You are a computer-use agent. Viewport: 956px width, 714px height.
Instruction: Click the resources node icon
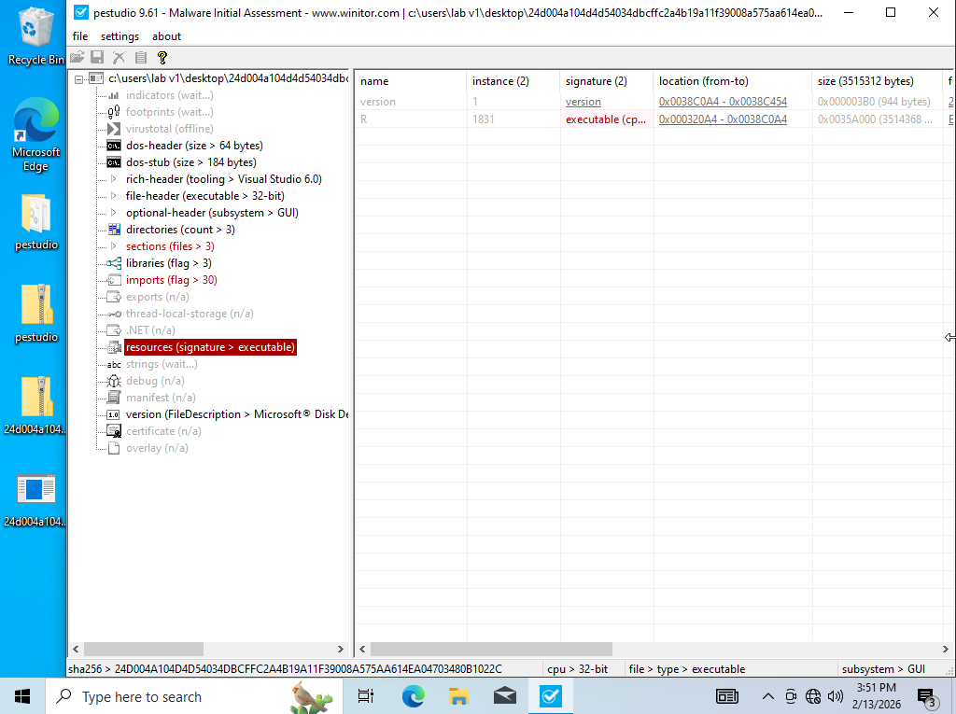(114, 347)
